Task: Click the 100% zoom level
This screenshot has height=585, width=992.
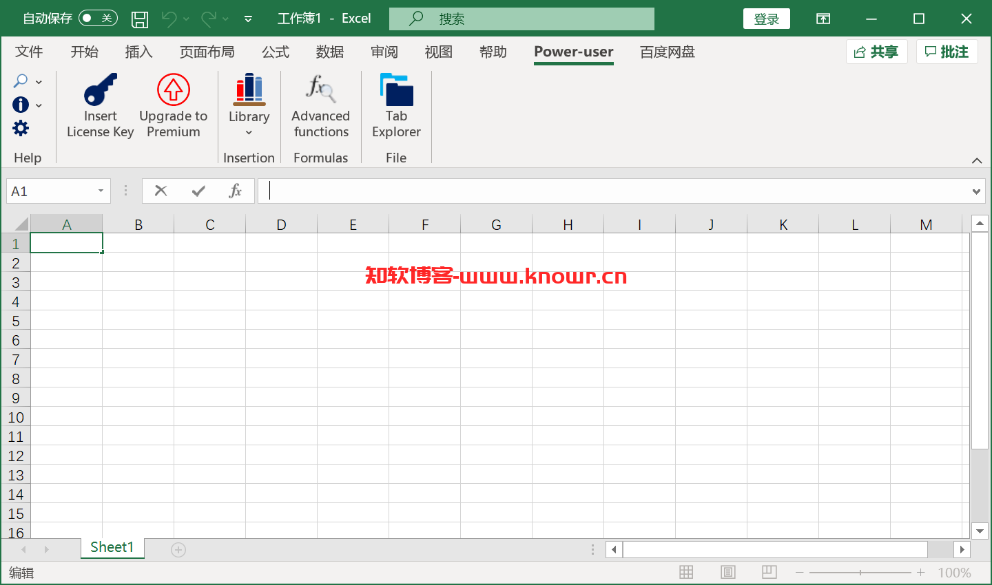Action: 954,573
